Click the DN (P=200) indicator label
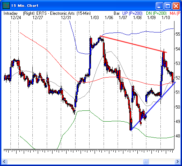Image resolution: width=182 pixels, height=166 pixels. coord(156,13)
